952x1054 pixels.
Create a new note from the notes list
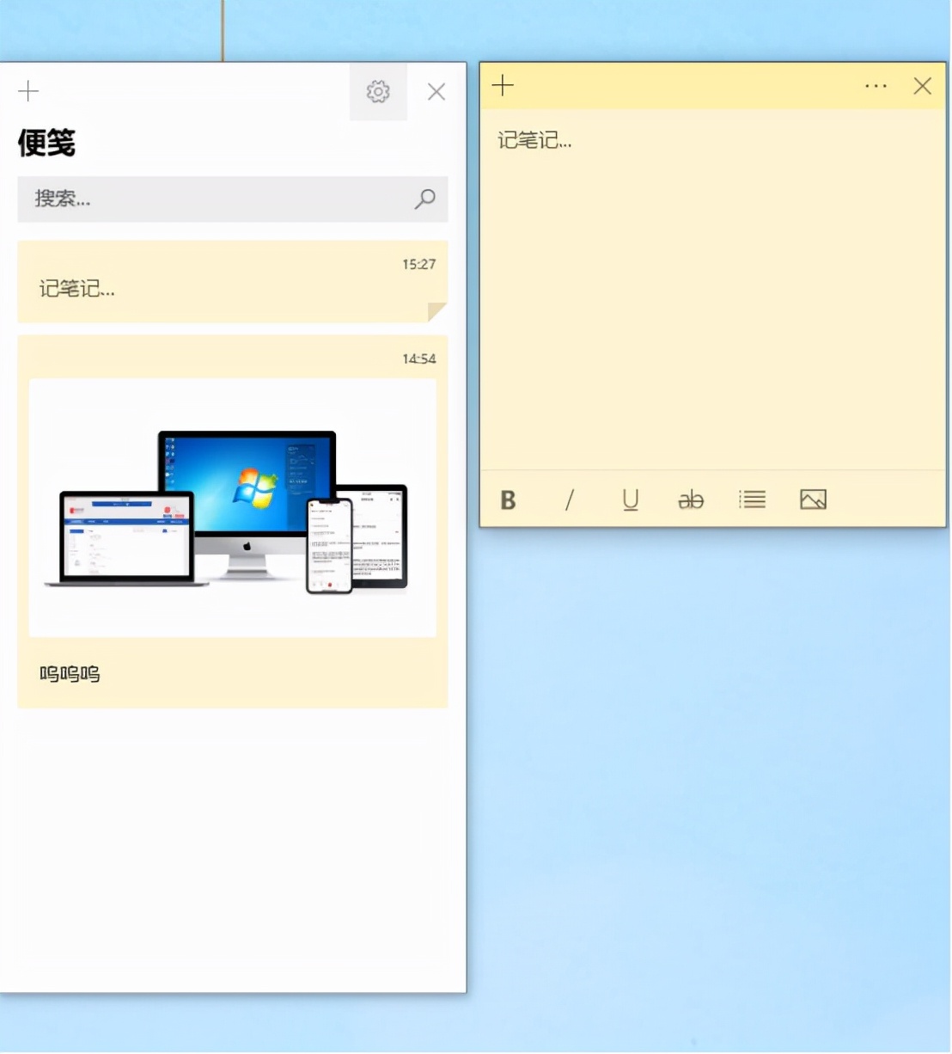[x=27, y=91]
